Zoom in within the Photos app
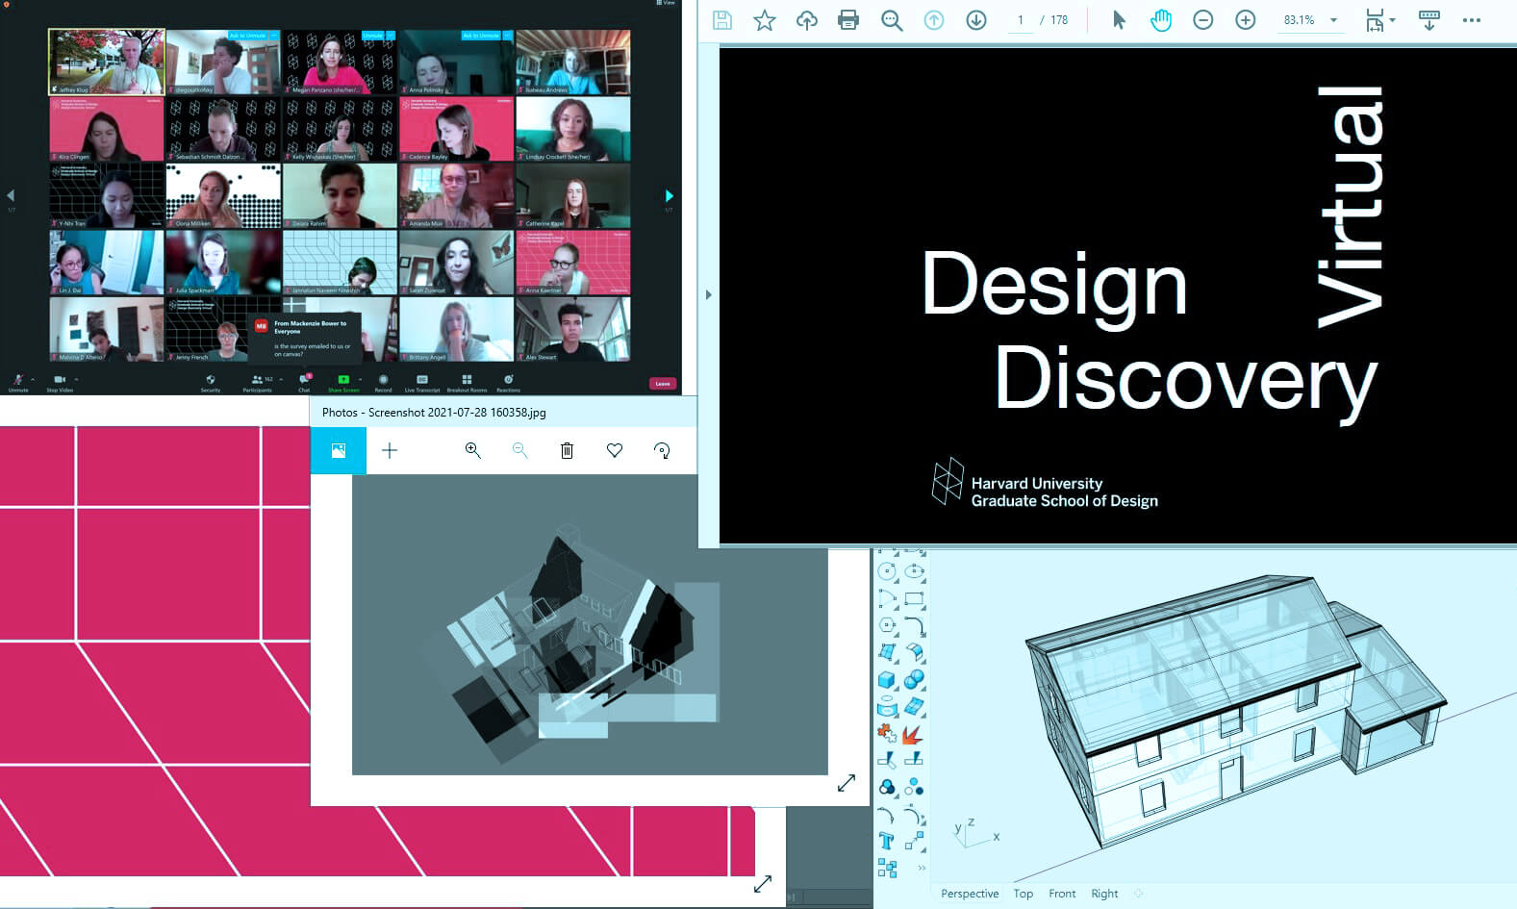This screenshot has height=909, width=1517. point(472,450)
